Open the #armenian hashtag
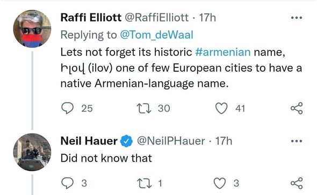Image resolution: width=317 pixels, height=195 pixels. (x=223, y=52)
